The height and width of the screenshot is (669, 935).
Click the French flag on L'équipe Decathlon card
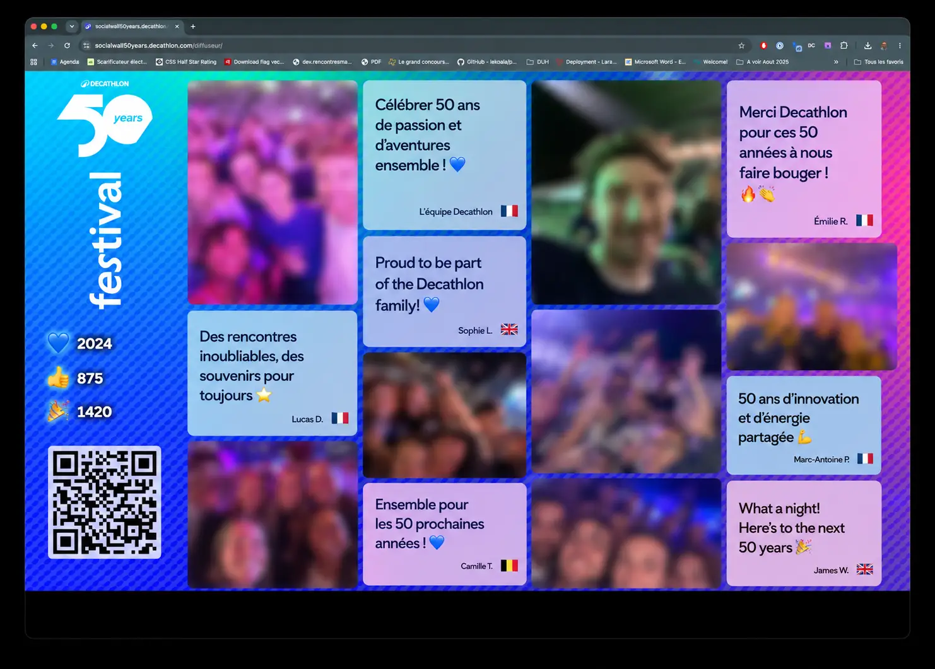tap(509, 211)
